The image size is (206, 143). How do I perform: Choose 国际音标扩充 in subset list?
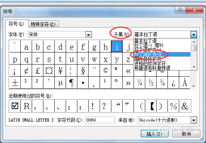[x=162, y=59]
